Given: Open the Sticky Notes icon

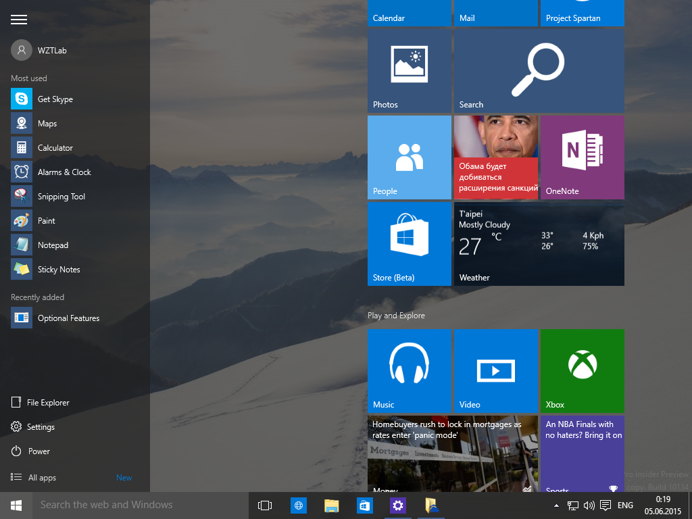Looking at the screenshot, I should [x=22, y=269].
